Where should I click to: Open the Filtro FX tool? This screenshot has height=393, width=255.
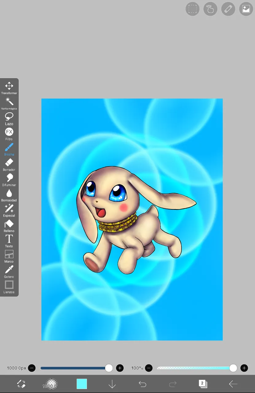point(9,134)
